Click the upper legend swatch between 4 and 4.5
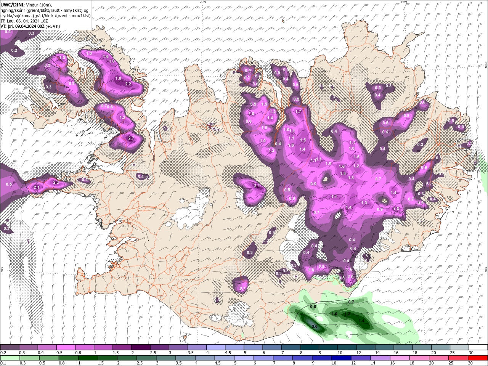Screen dimensions: 488x366 (x=216, y=347)
